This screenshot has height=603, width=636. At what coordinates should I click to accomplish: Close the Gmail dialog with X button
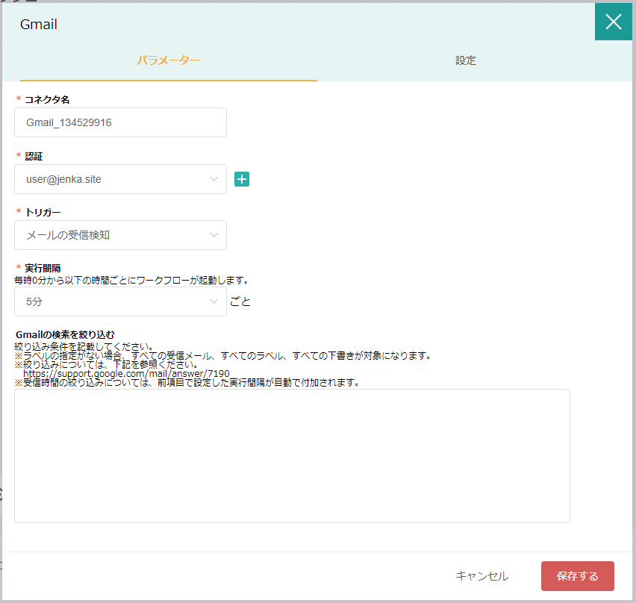coord(613,22)
